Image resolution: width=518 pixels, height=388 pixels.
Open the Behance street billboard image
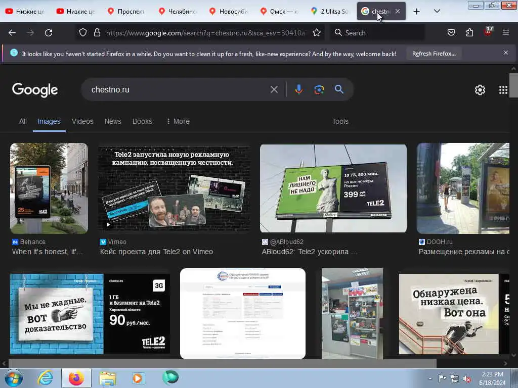point(49,188)
